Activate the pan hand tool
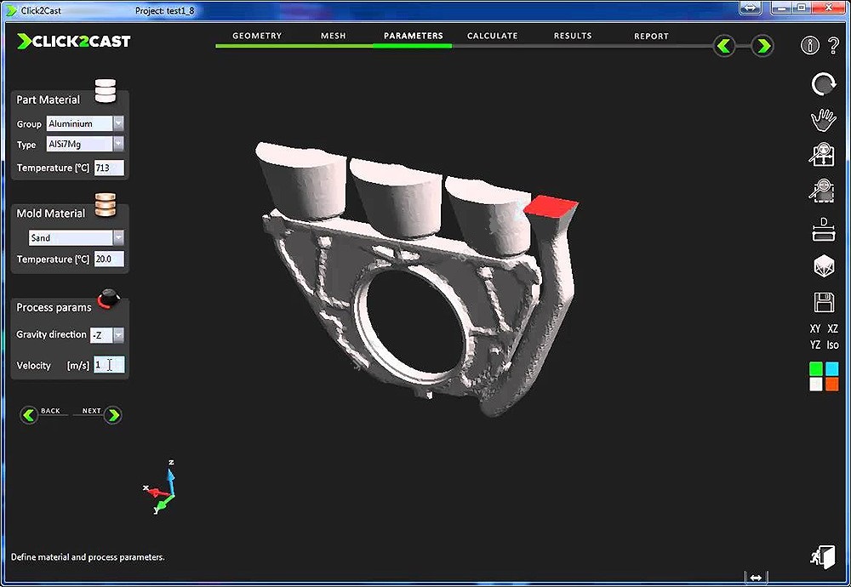851x587 pixels. (823, 120)
